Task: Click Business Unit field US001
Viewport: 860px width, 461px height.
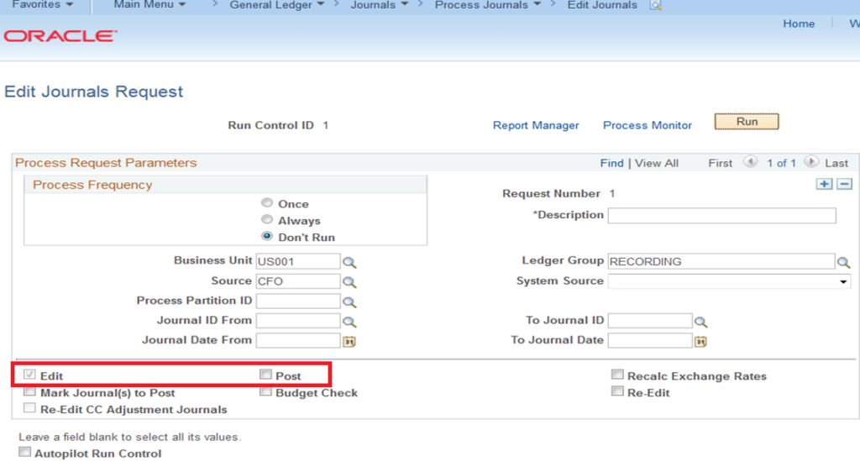Action: point(298,261)
